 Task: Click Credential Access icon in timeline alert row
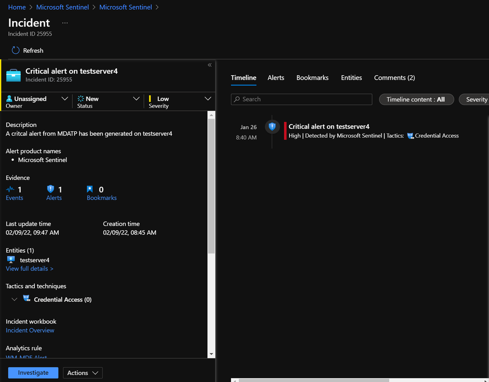(x=410, y=136)
